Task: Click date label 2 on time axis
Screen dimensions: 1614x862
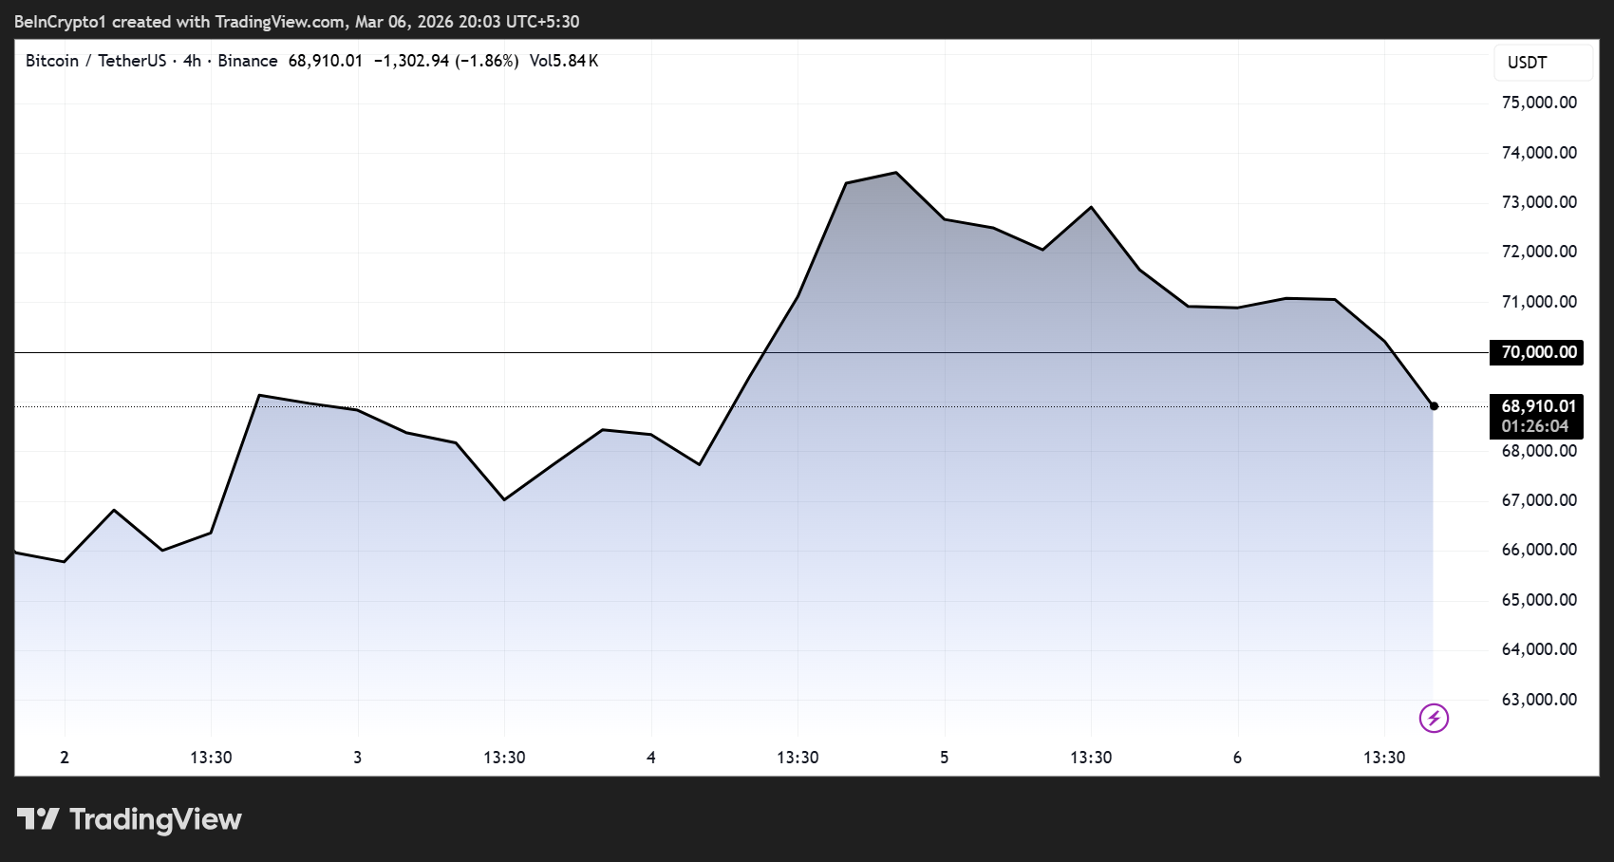Action: pyautogui.click(x=65, y=758)
